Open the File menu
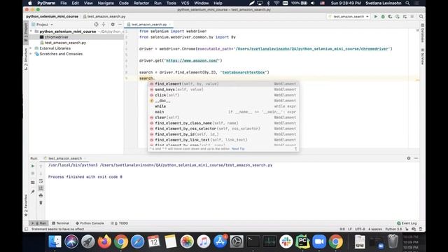Screen dimensions: 448x252 [64, 3]
